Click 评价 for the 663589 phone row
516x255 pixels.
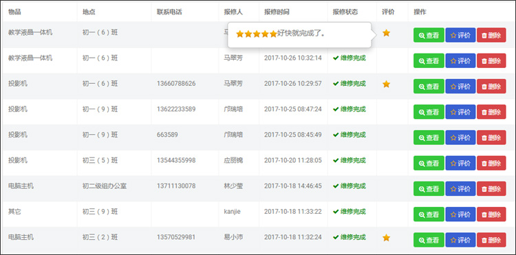tap(460, 137)
